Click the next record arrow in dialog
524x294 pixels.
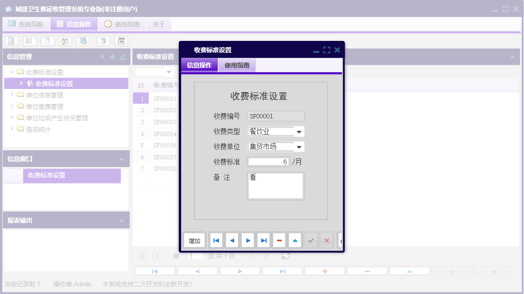point(248,241)
